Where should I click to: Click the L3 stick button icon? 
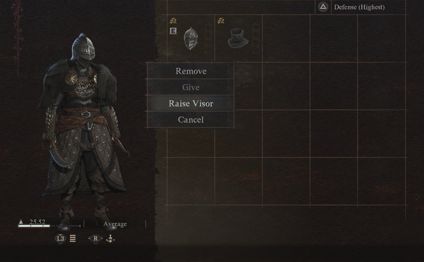(x=60, y=239)
